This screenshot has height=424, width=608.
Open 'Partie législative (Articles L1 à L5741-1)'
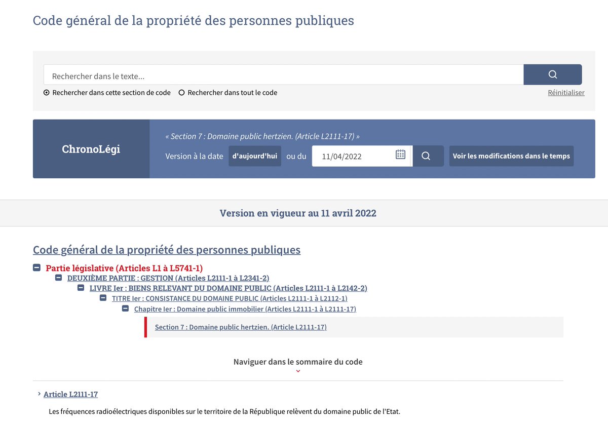124,268
